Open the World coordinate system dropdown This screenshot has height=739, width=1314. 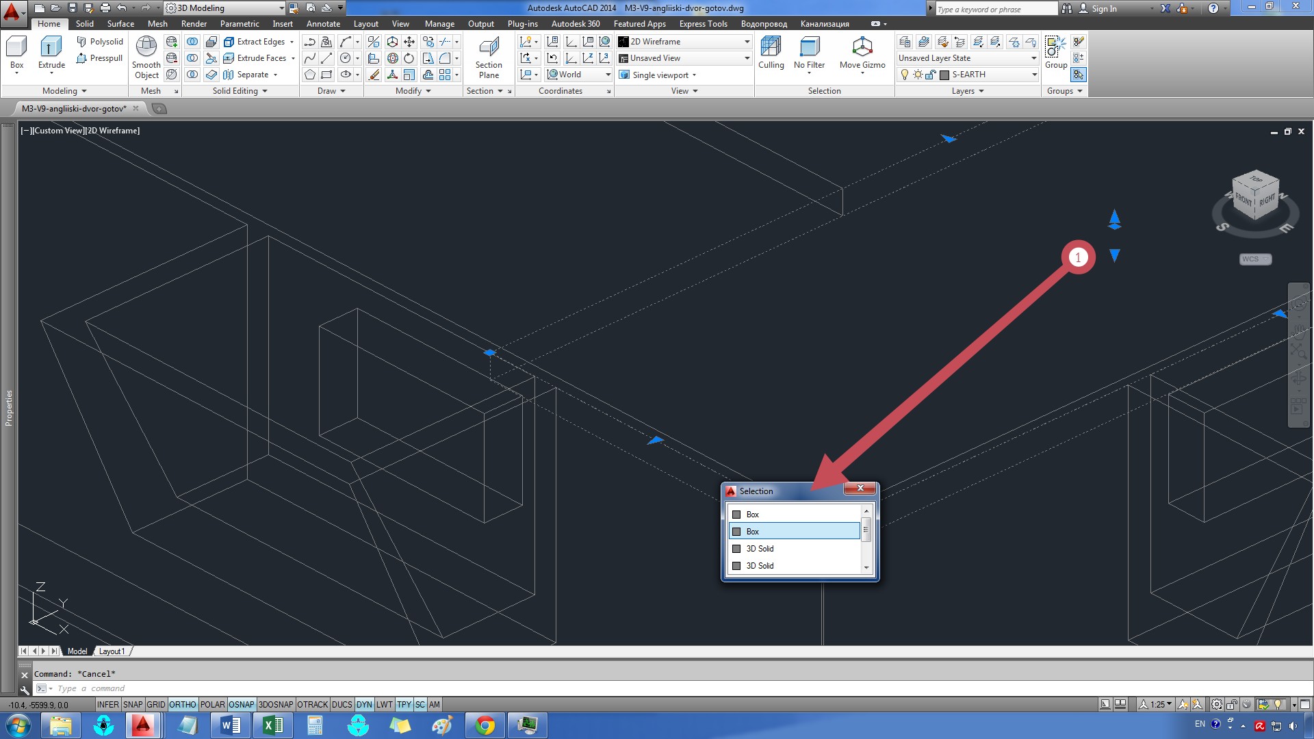578,75
